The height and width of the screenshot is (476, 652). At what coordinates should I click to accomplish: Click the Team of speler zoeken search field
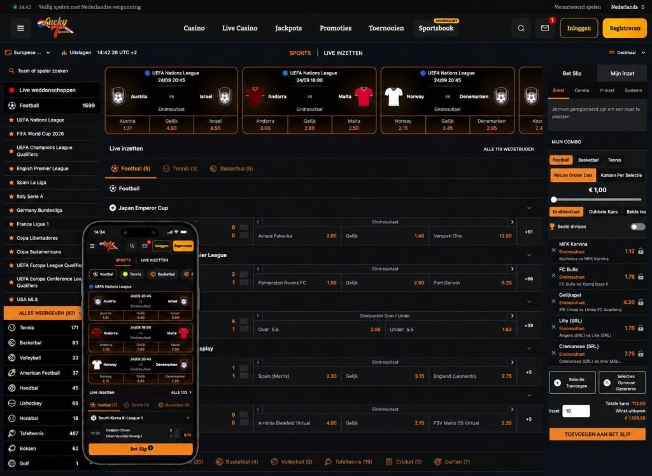click(x=52, y=71)
